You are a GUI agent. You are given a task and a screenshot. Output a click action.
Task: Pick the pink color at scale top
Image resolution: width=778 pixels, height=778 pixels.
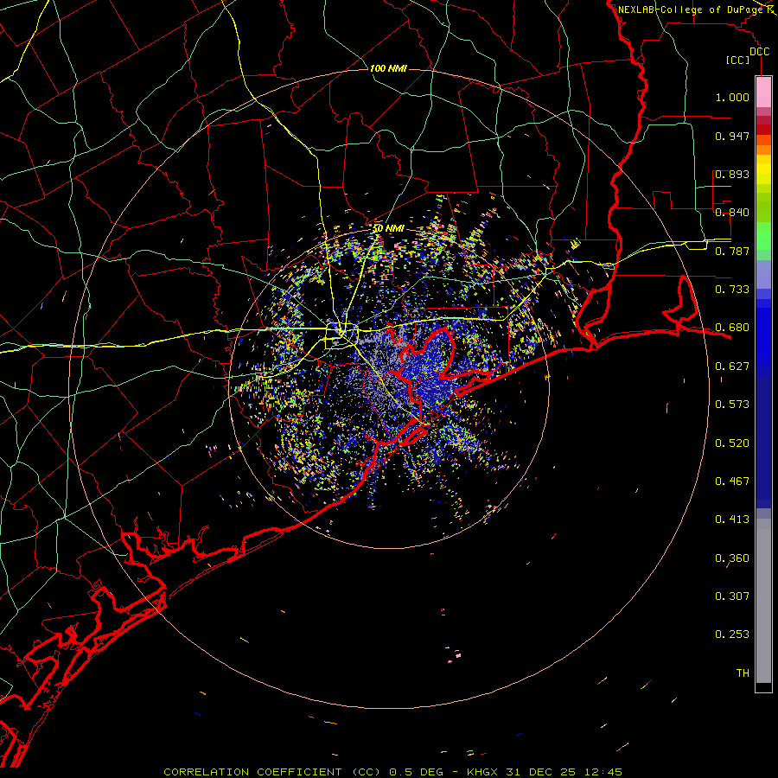[763, 92]
